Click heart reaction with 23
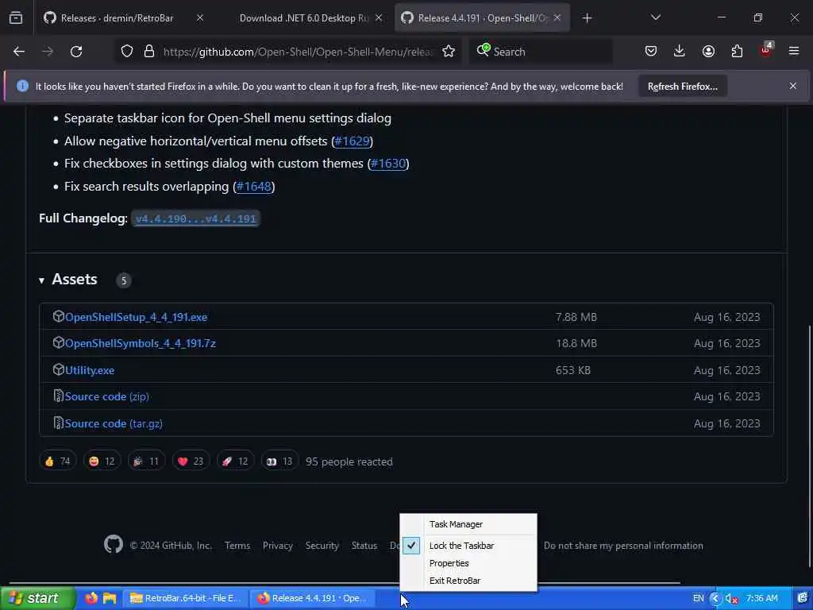The height and width of the screenshot is (610, 813). tap(191, 461)
